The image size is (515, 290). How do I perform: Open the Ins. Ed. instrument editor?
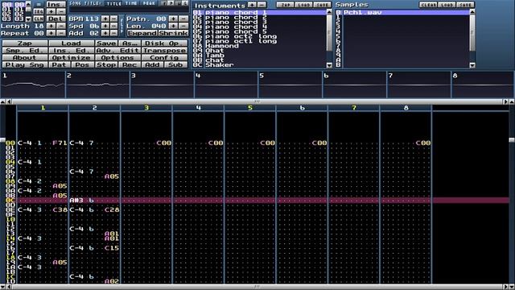click(72, 50)
